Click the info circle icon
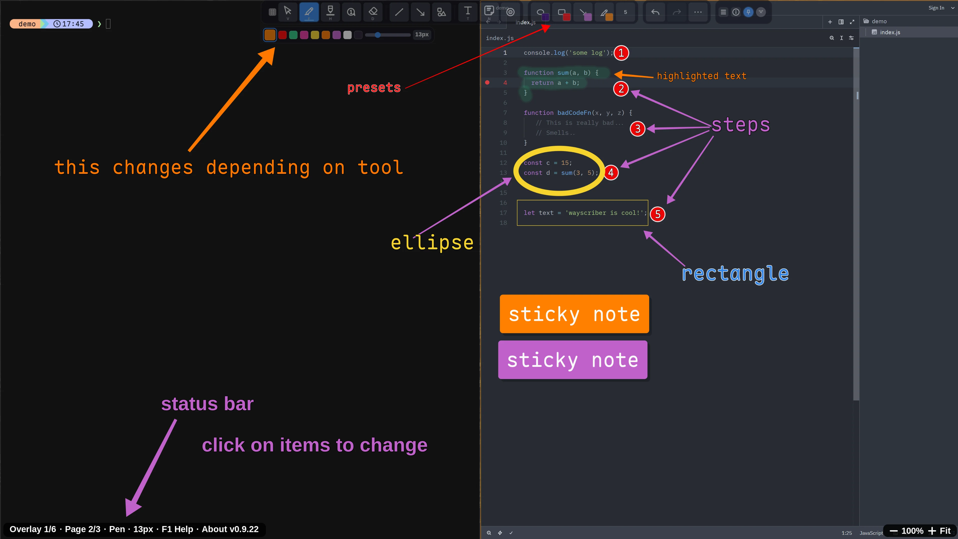Viewport: 958px width, 539px height. click(736, 12)
